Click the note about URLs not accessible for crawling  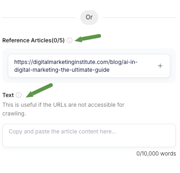63,109
